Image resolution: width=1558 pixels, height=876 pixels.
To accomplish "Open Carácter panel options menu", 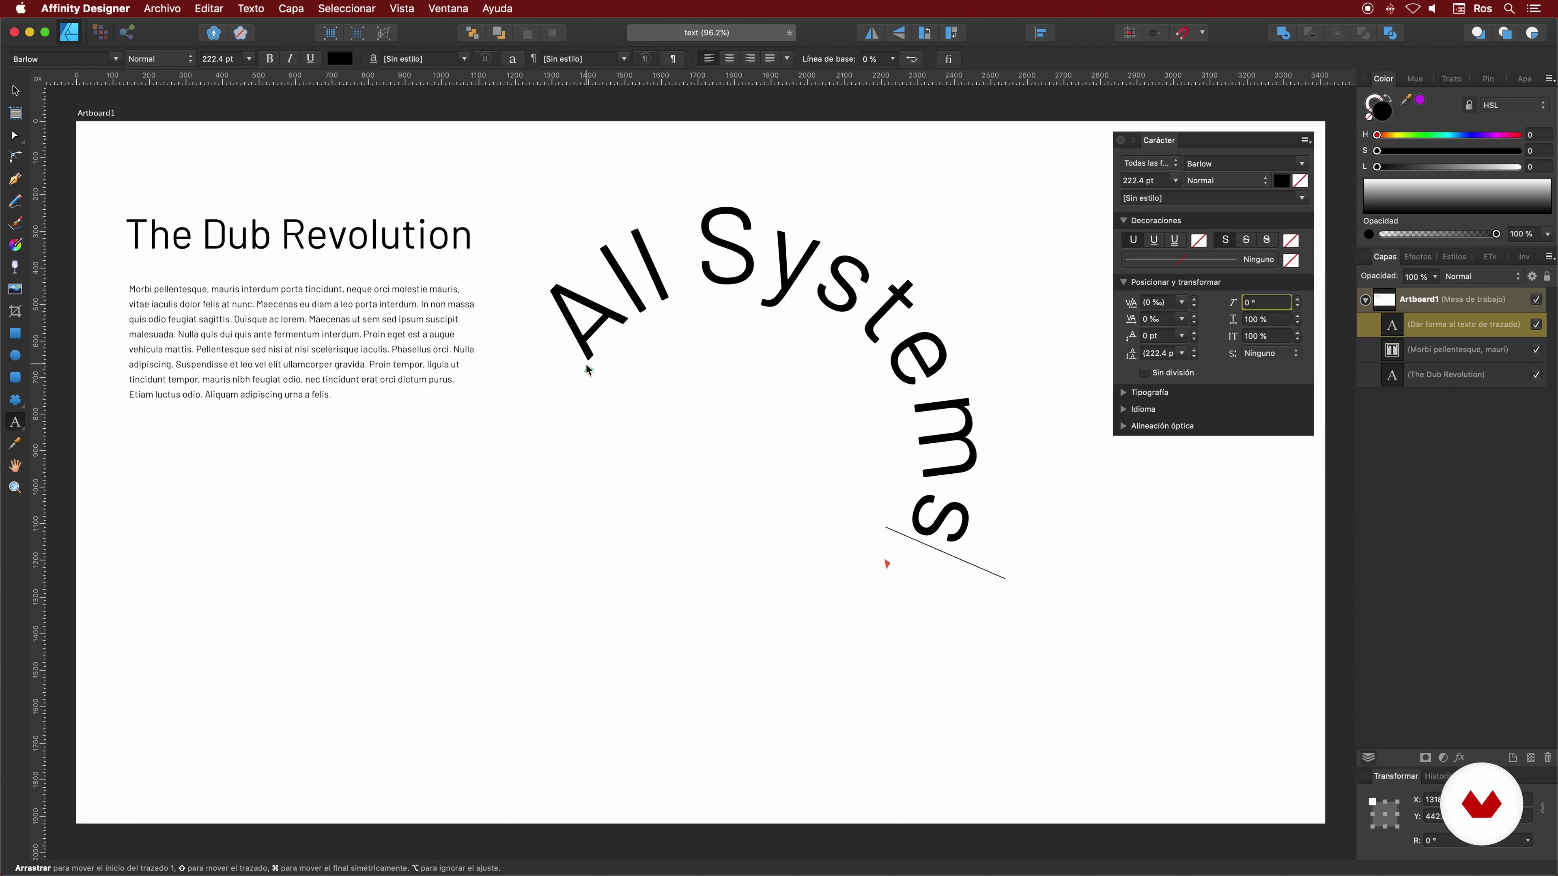I will pyautogui.click(x=1306, y=140).
